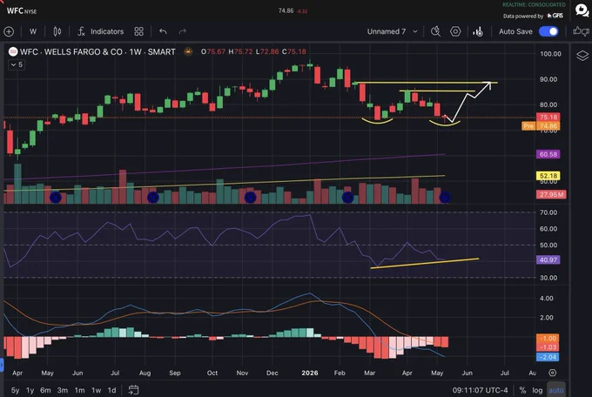Toggle the Auto Save switch
This screenshot has height=397, width=592.
(x=548, y=31)
